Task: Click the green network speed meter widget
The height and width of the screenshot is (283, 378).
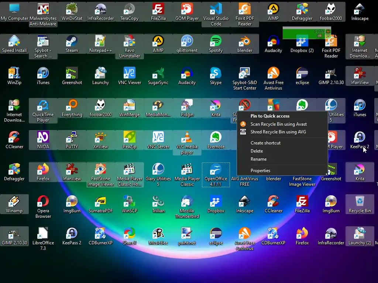Action: click(307, 33)
